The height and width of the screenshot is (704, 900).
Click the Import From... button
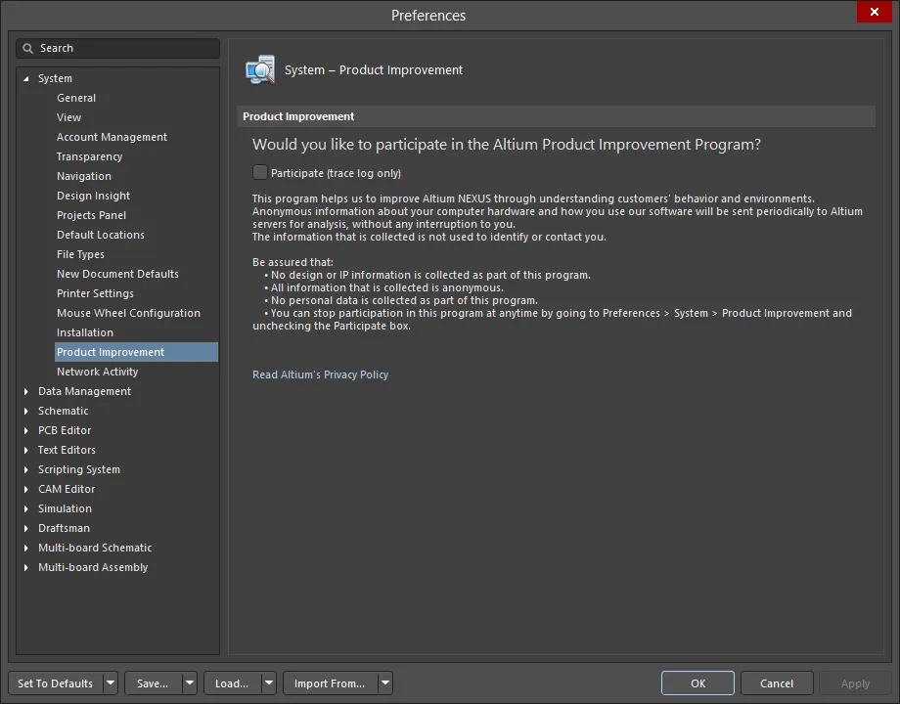click(330, 683)
